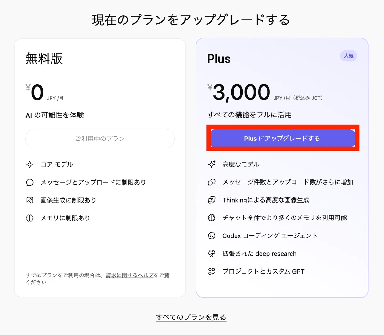Click the Plus plan memory brain icon
The height and width of the screenshot is (335, 384).
tap(212, 218)
